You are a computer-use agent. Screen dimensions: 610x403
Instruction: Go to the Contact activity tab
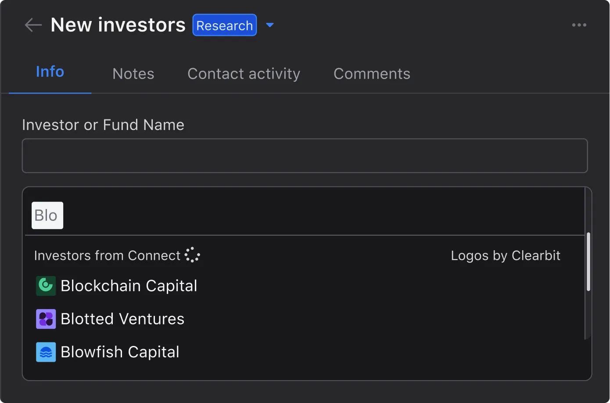coord(244,74)
